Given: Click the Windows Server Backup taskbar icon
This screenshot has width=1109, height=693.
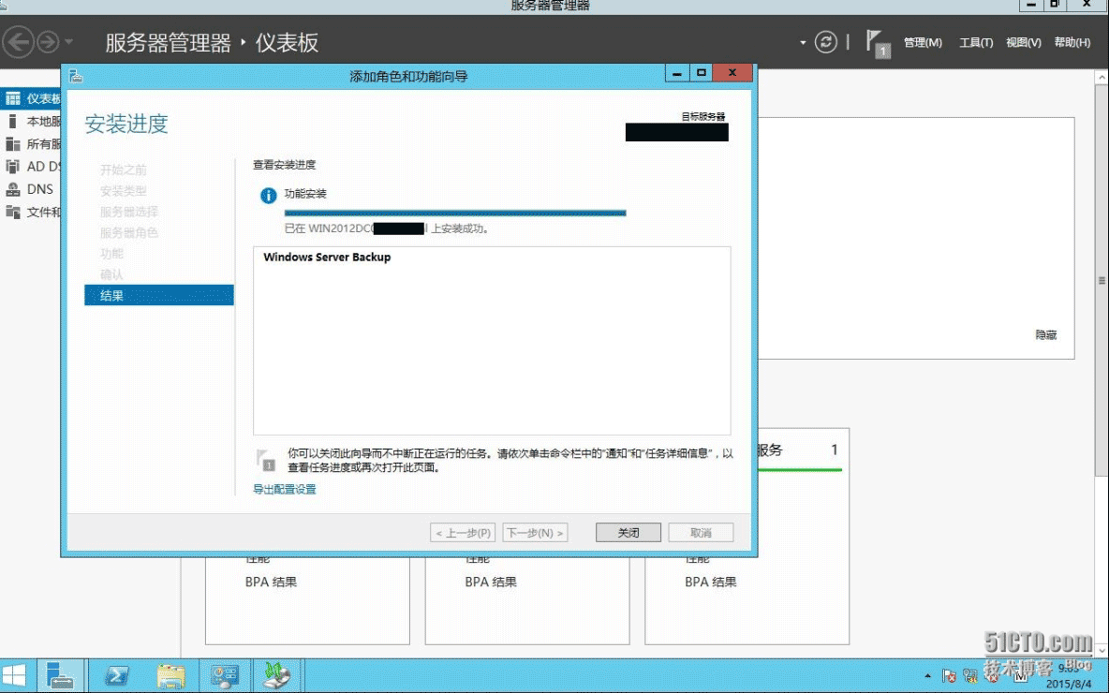Looking at the screenshot, I should (x=277, y=675).
